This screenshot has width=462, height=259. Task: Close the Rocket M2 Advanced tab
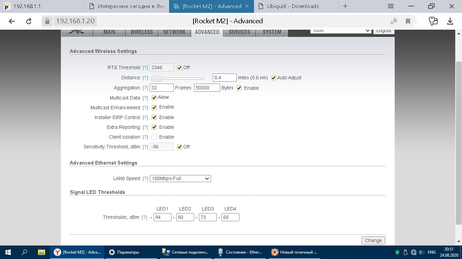247,6
